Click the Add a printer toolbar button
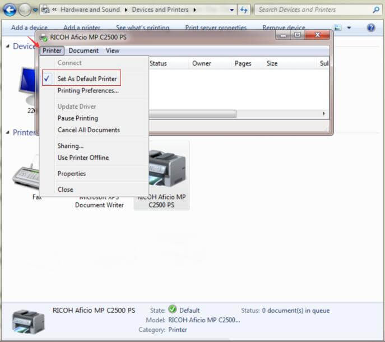 [82, 27]
